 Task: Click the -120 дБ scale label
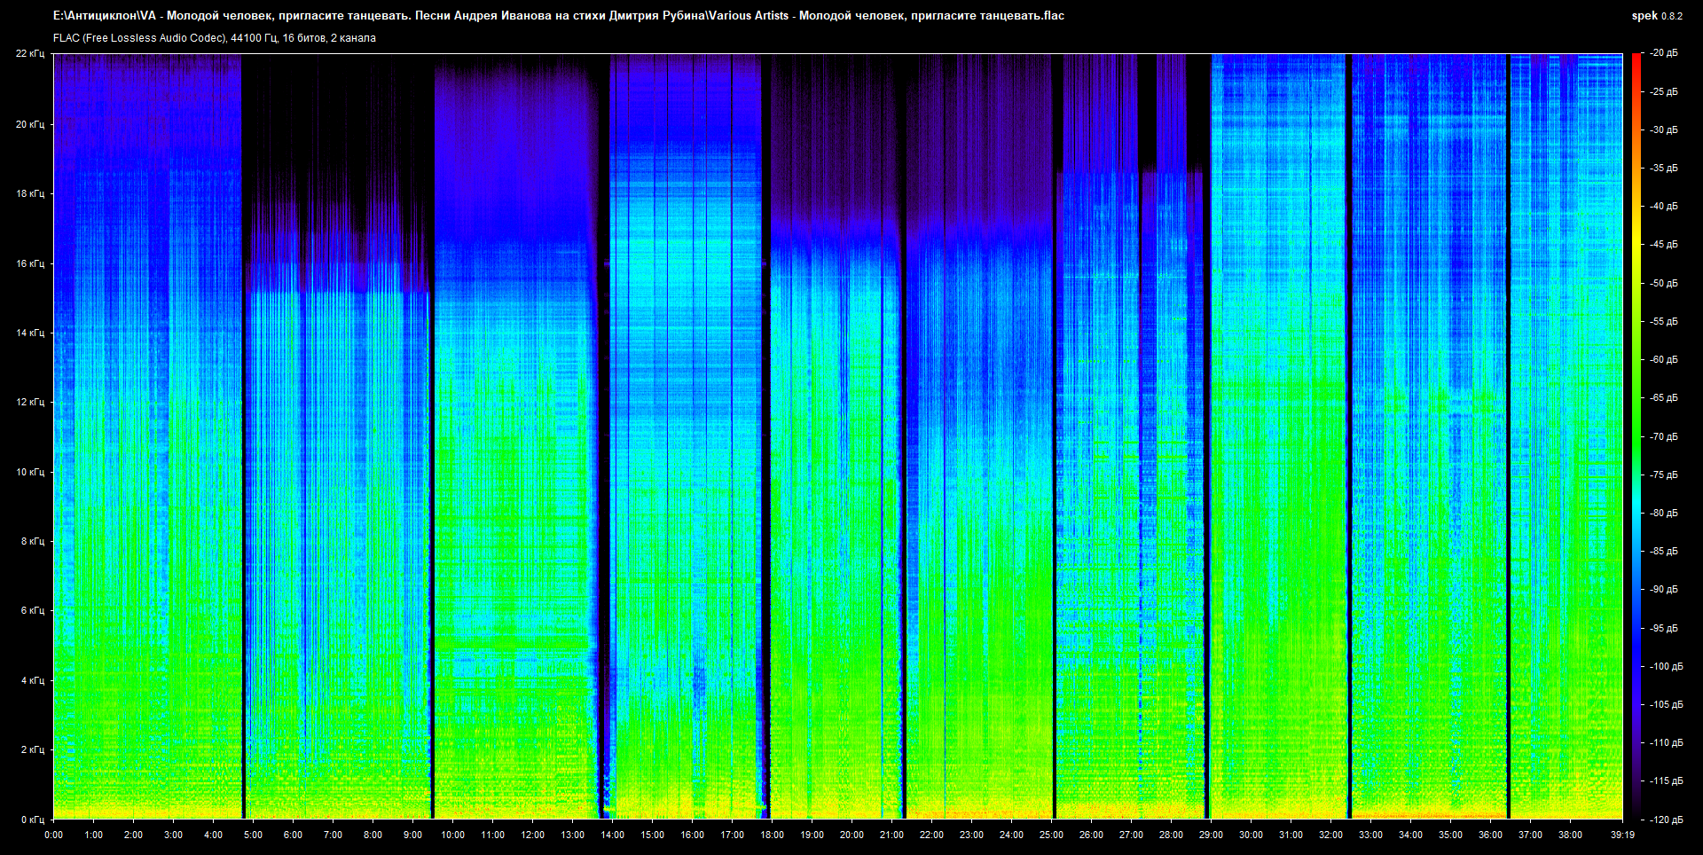[x=1665, y=820]
